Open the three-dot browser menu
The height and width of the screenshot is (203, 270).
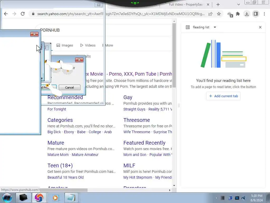point(264,14)
